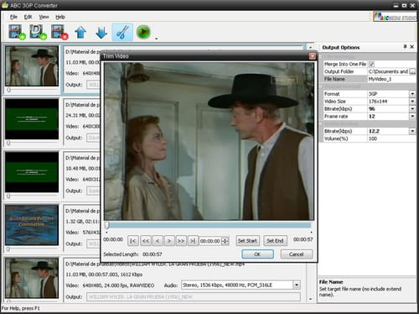Click Output name field of bottom video
Image resolution: width=419 pixels, height=314 pixels.
(x=194, y=297)
